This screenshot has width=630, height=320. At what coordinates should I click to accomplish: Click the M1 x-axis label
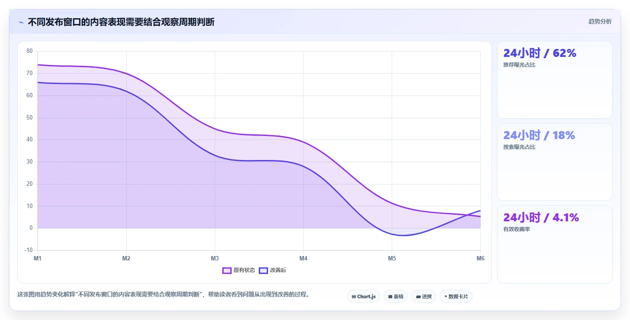click(x=37, y=258)
